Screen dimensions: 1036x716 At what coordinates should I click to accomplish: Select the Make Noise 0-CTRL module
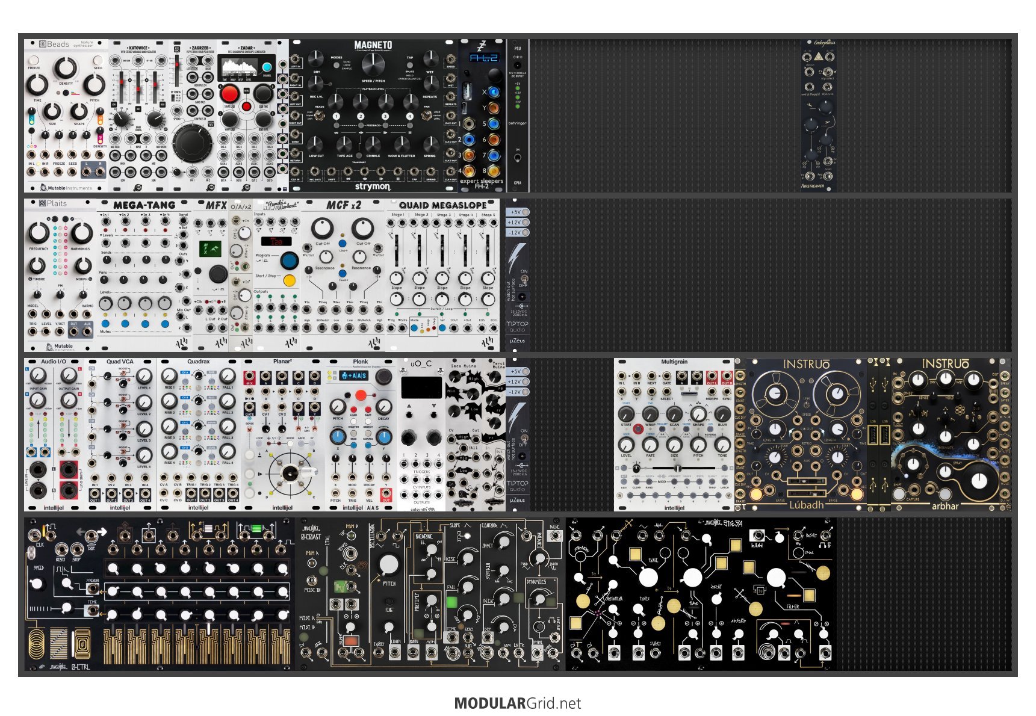(160, 594)
